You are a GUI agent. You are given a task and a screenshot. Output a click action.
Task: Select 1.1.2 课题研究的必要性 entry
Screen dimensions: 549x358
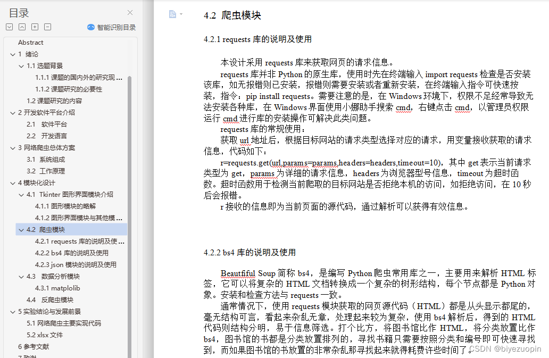(69, 89)
